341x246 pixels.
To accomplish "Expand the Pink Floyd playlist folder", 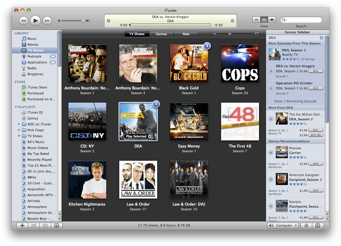I will pyautogui.click(x=20, y=130).
